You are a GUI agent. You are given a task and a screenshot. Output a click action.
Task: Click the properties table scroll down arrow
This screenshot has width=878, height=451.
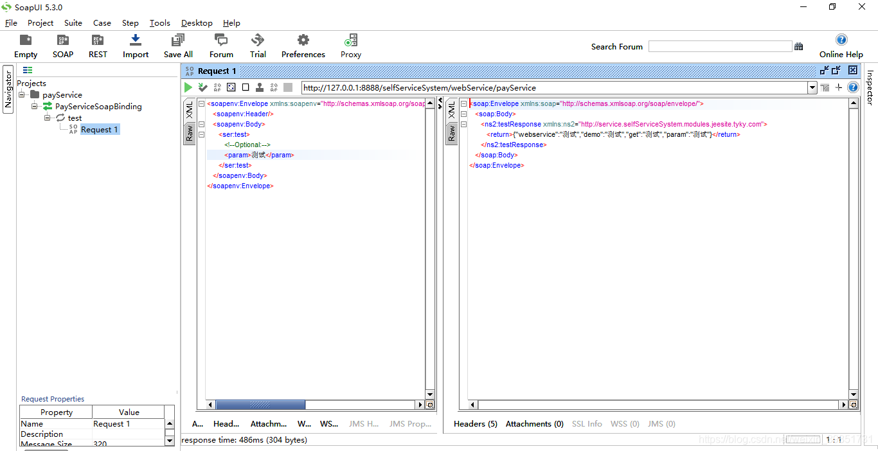click(x=170, y=441)
